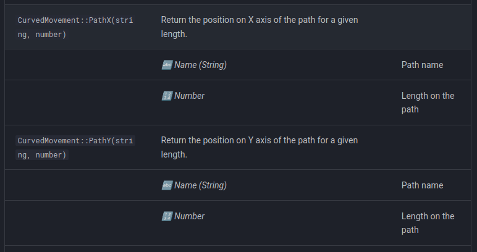Click the "Name (String)" parameter under PathY
The width and height of the screenshot is (477, 252).
pyautogui.click(x=200, y=185)
